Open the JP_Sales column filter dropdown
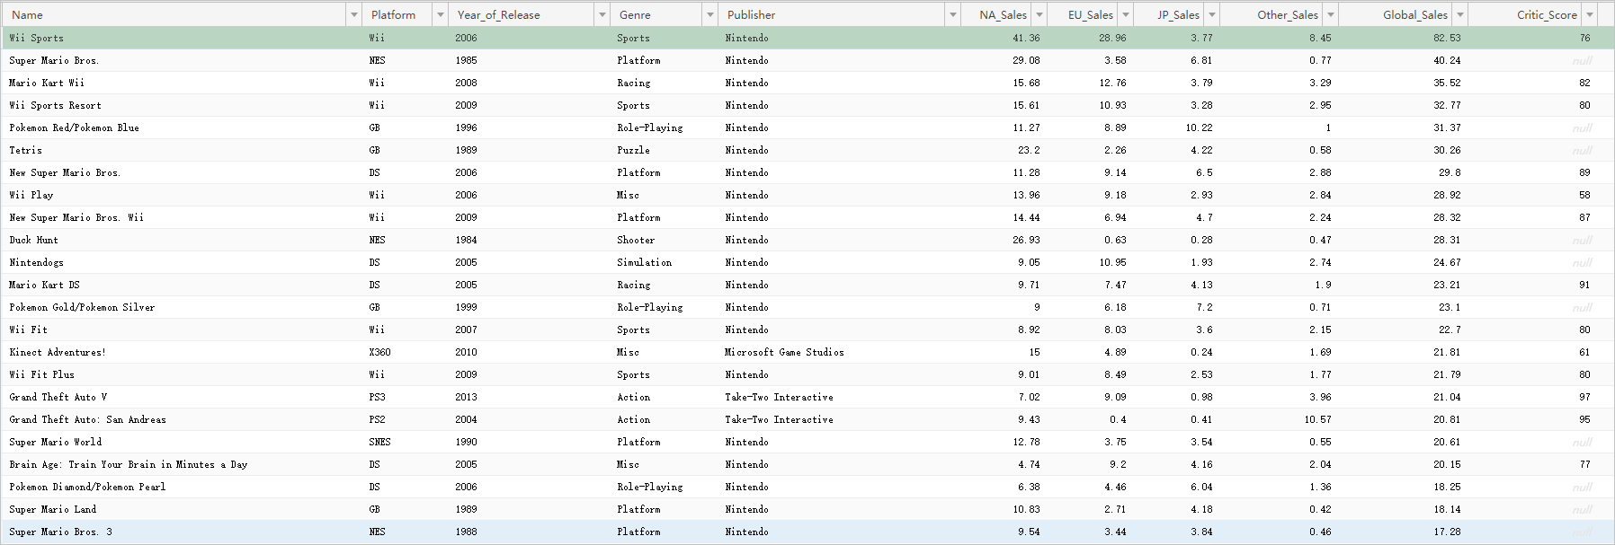Screen dimensions: 1615x545 click(x=1211, y=14)
